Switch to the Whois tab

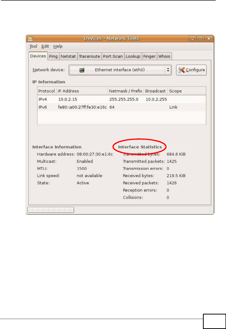[x=164, y=56]
